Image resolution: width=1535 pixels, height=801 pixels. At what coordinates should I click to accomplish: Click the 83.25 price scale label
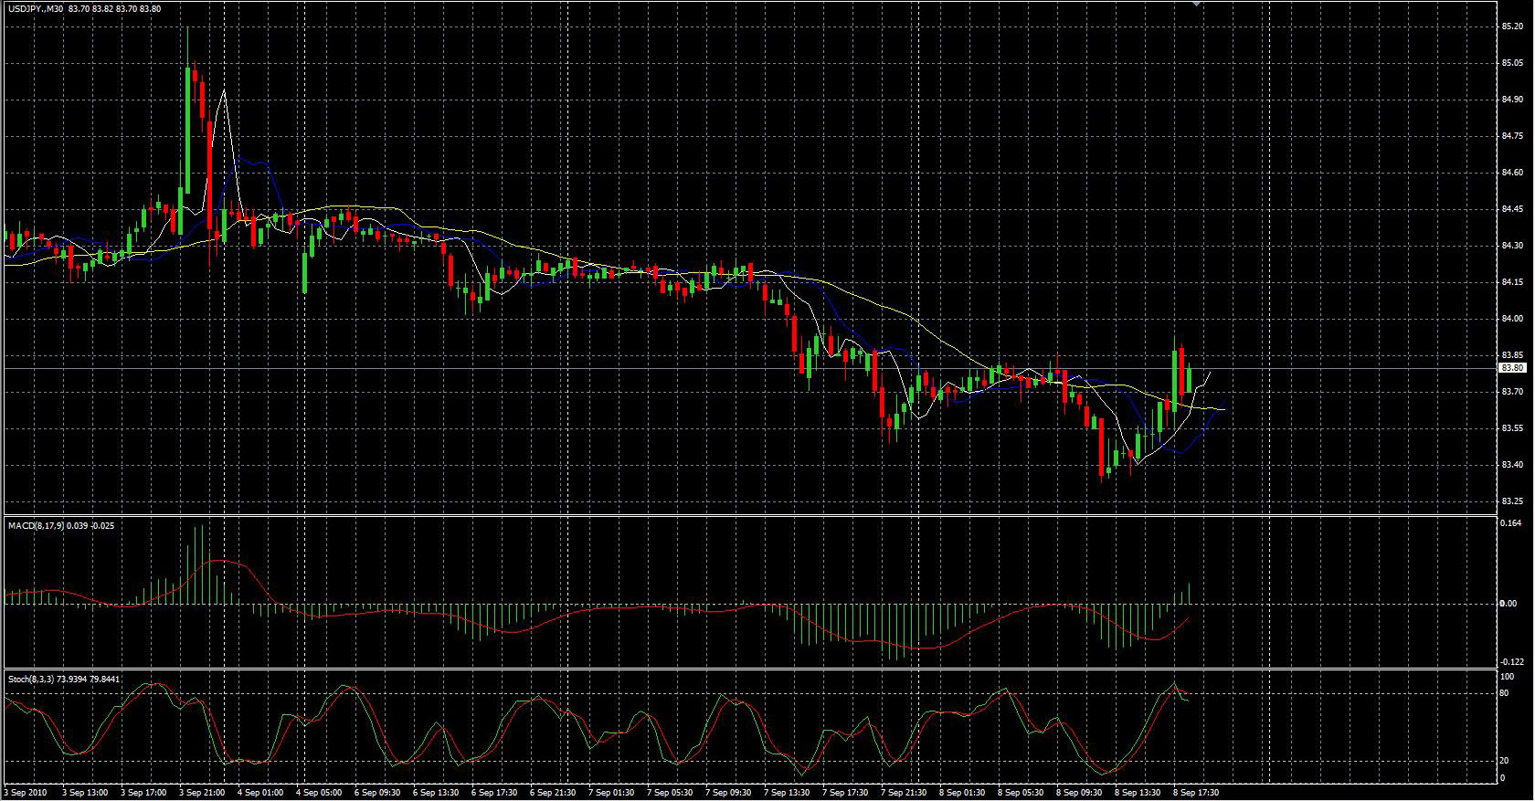pyautogui.click(x=1512, y=501)
